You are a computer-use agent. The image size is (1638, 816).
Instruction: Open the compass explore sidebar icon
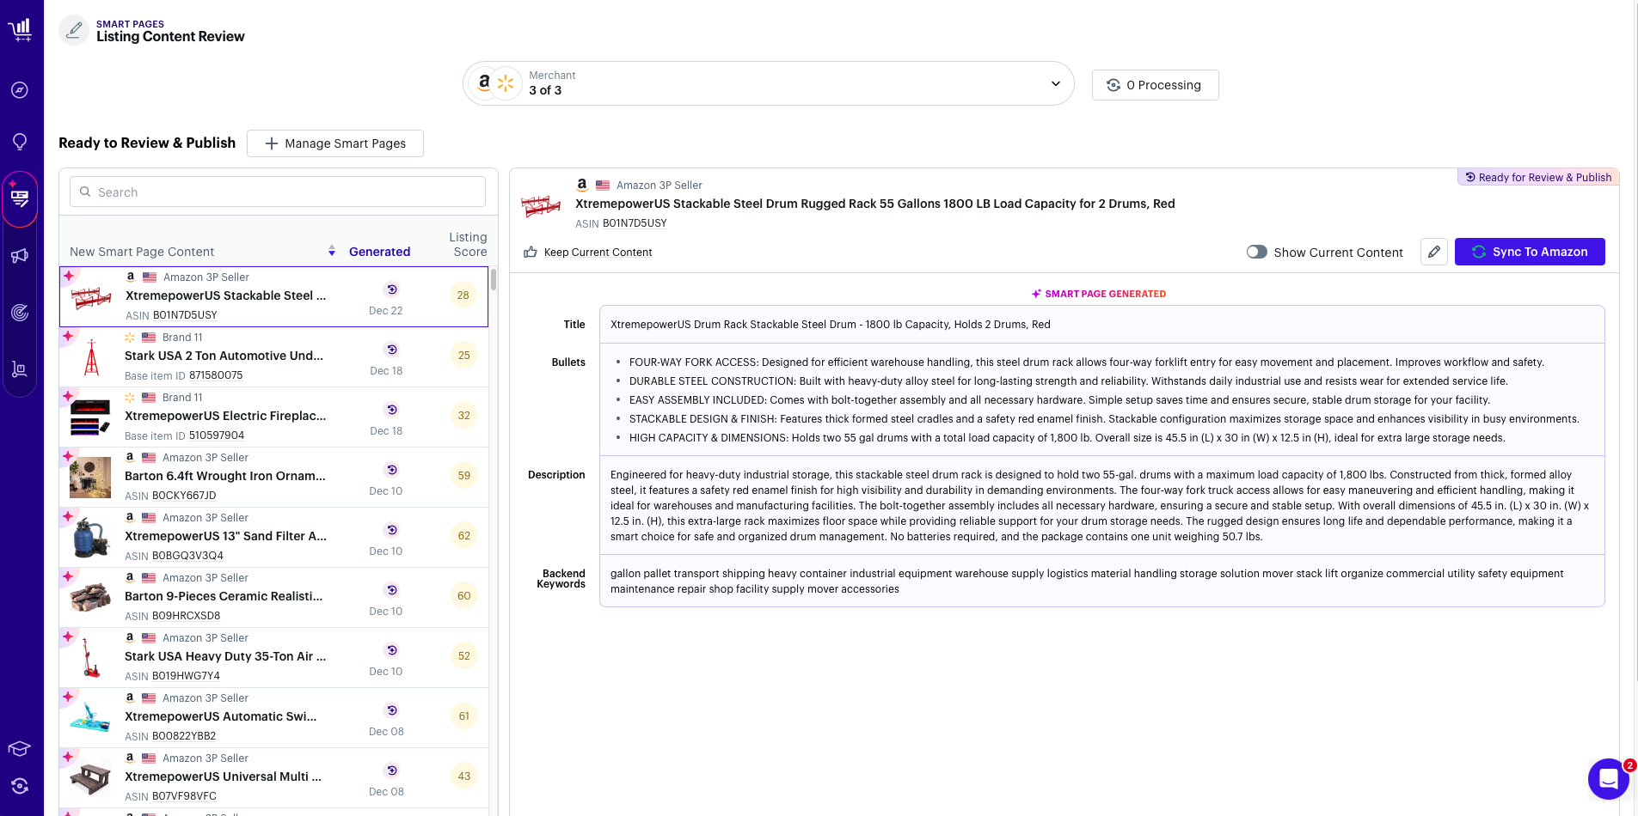[20, 90]
